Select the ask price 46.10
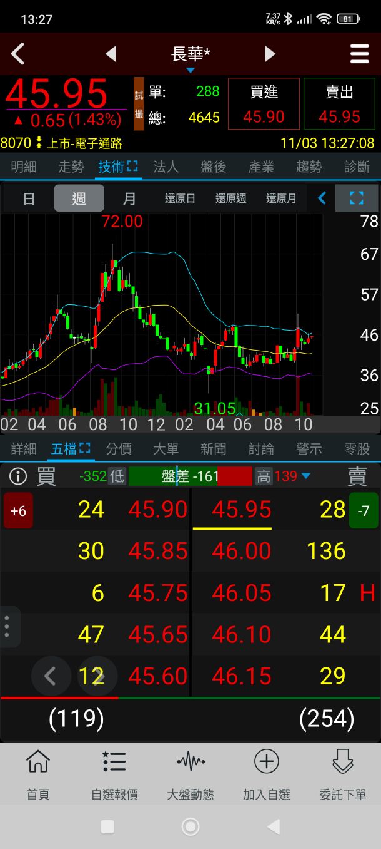The width and height of the screenshot is (381, 849). pyautogui.click(x=242, y=635)
